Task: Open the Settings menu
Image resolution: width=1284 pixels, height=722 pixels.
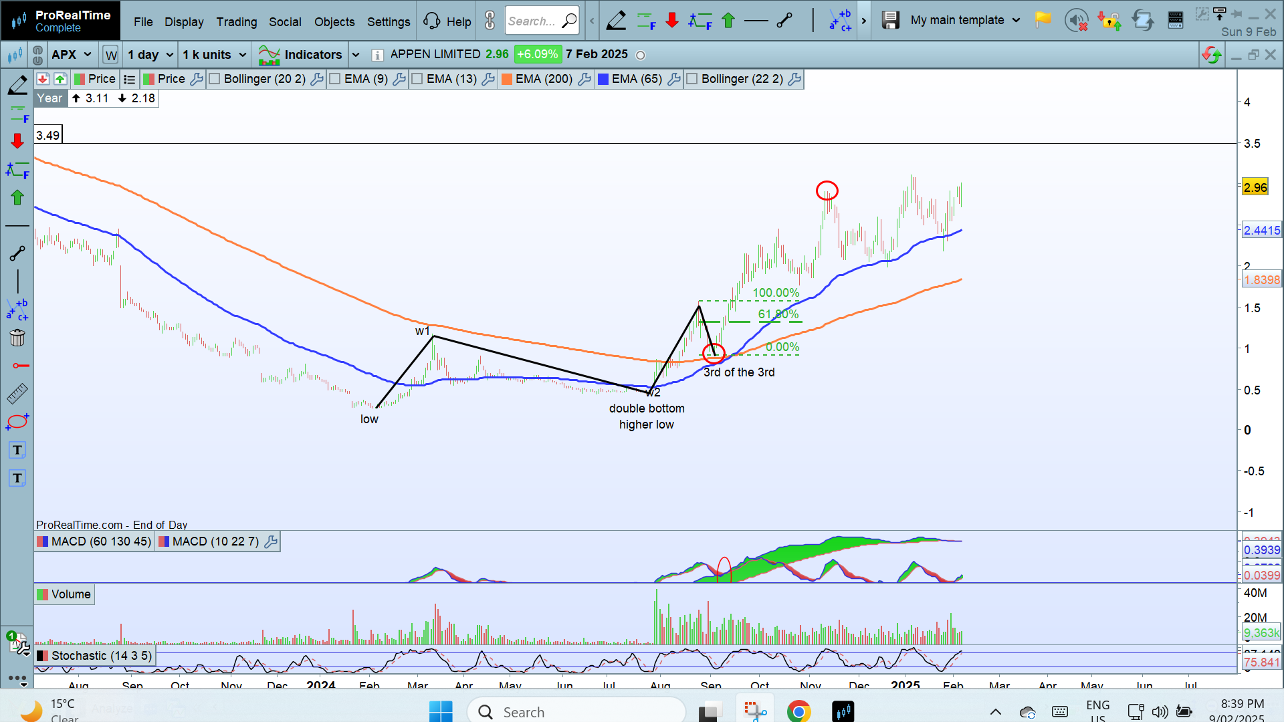Action: 389,21
